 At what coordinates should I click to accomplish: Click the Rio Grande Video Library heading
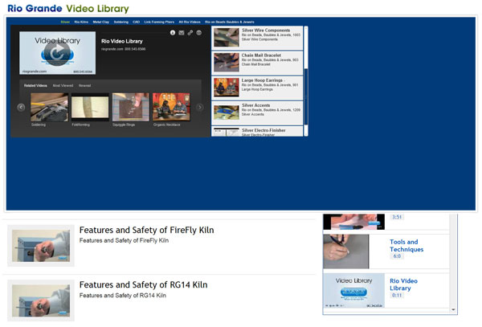[68, 8]
